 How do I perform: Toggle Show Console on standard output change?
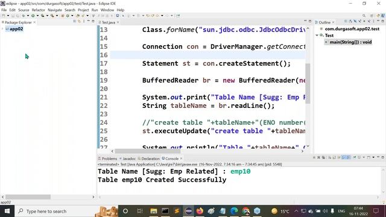(344, 157)
